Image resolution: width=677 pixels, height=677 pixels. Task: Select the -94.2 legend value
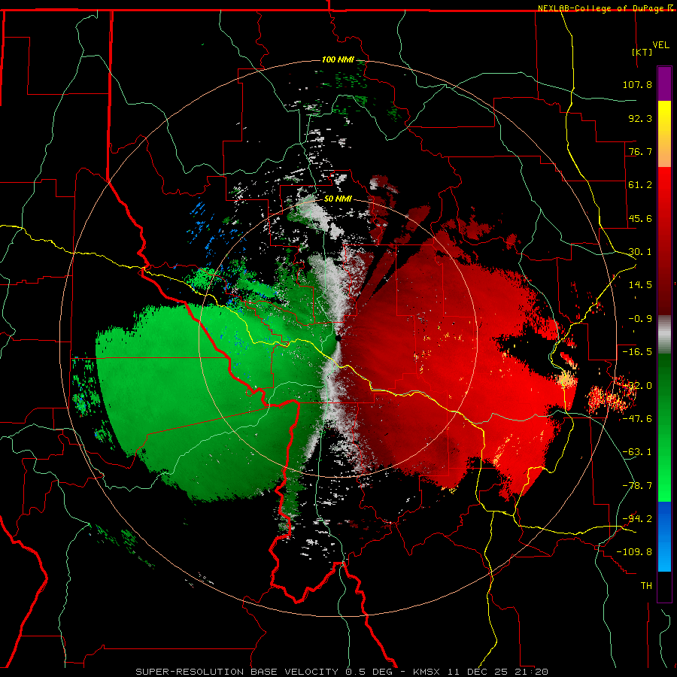tap(637, 519)
